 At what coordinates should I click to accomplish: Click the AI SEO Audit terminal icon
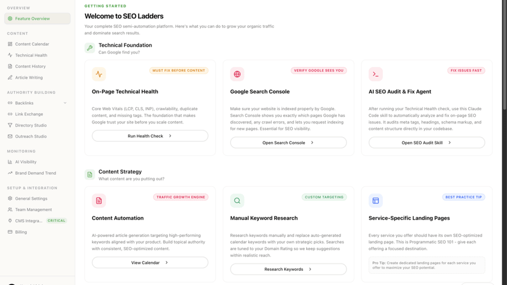point(375,74)
